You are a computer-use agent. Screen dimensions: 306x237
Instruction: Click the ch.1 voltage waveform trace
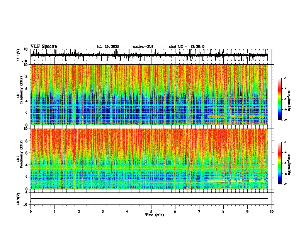click(x=149, y=55)
